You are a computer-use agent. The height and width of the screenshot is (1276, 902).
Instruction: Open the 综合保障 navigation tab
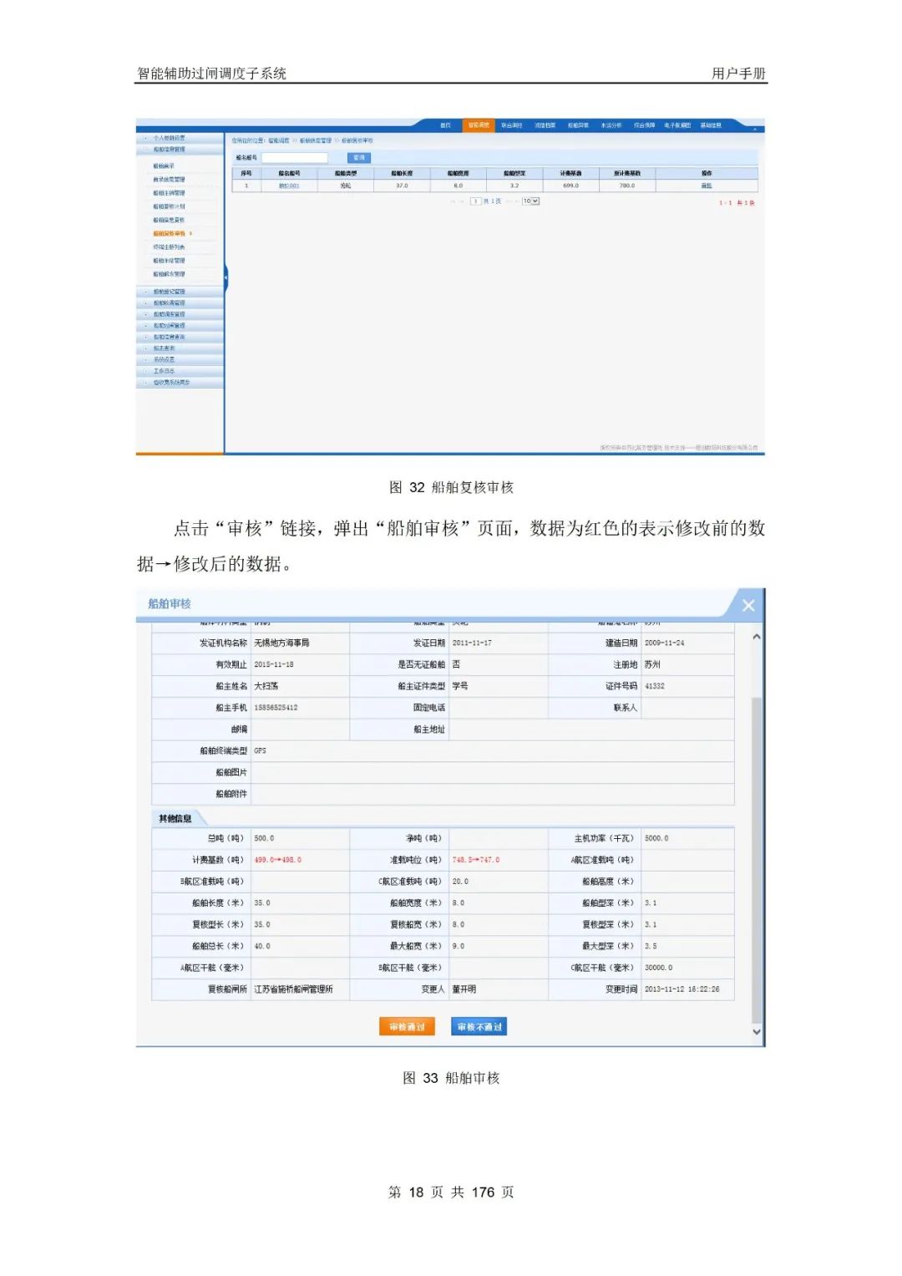pos(644,125)
